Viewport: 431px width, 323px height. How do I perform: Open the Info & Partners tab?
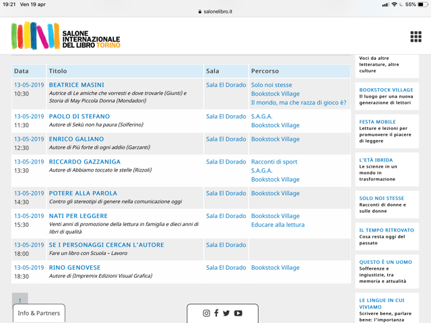tap(39, 313)
